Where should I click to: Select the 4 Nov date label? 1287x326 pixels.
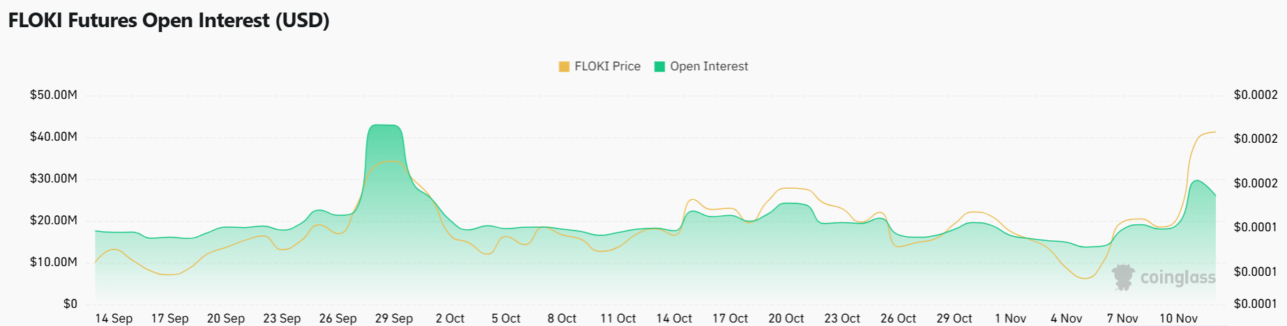pos(1066,318)
